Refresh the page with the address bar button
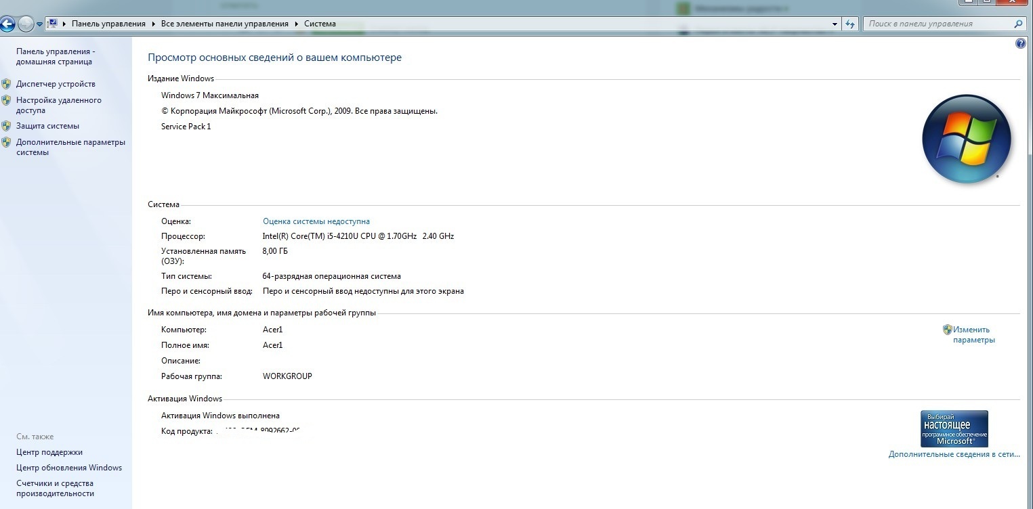Viewport: 1033px width, 509px height. [x=851, y=24]
